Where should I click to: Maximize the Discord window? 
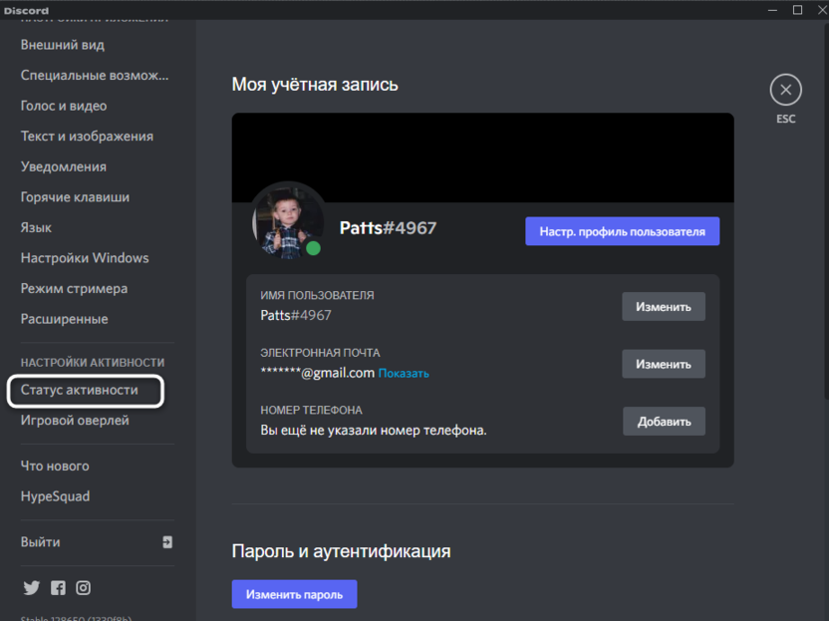797,10
